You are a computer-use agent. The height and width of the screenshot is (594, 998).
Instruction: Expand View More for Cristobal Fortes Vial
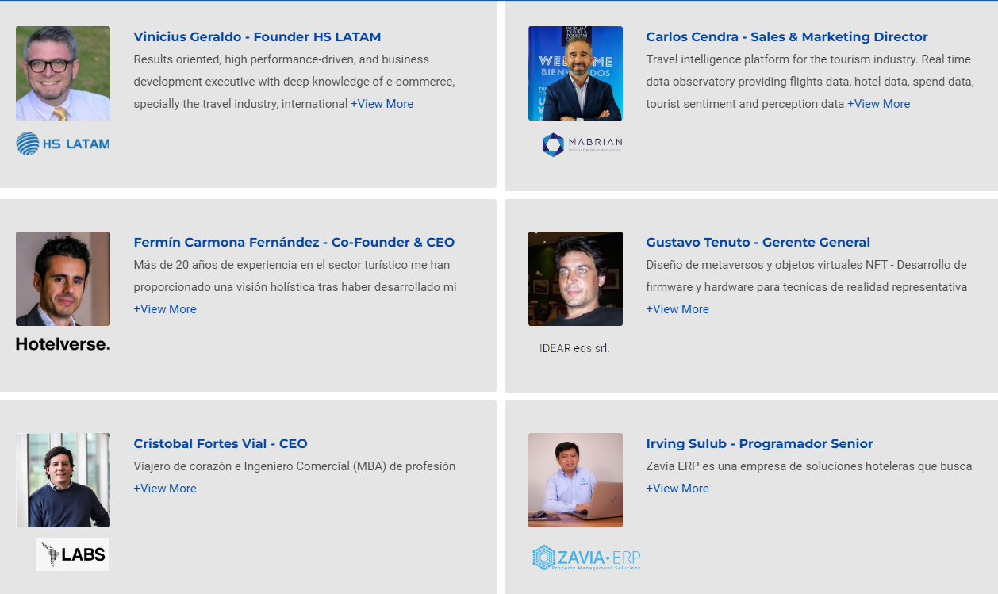165,489
